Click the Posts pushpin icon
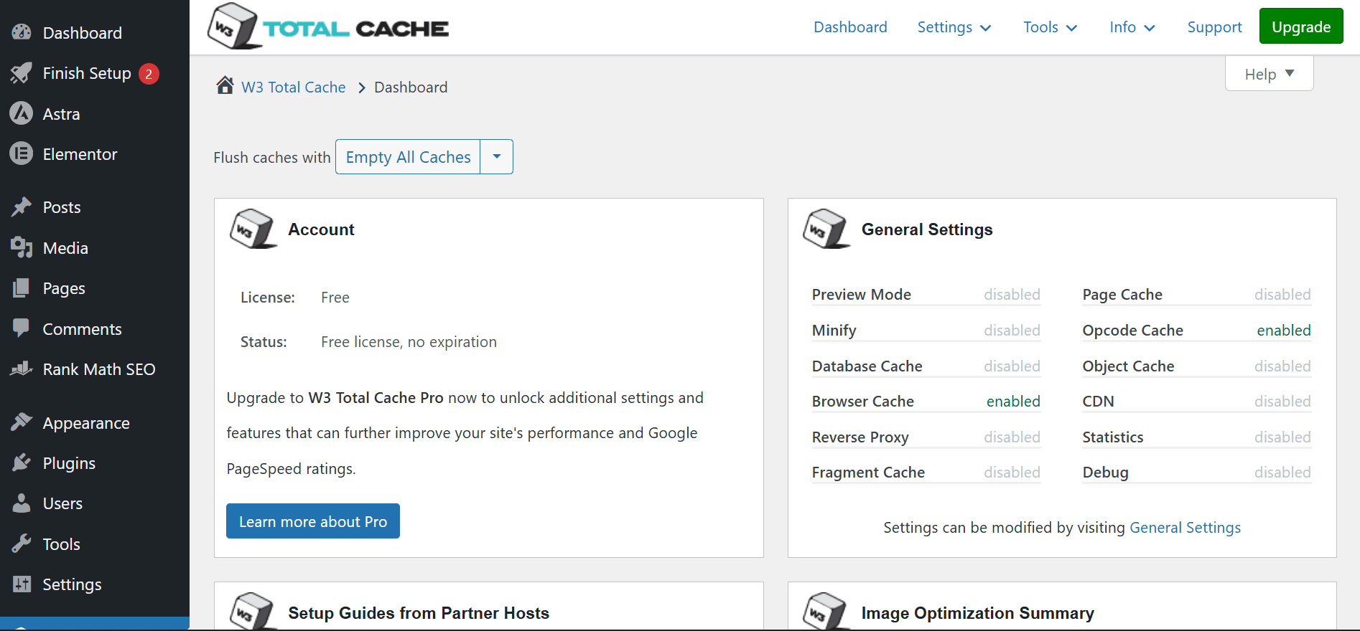Viewport: 1360px width, 631px height. click(x=22, y=207)
